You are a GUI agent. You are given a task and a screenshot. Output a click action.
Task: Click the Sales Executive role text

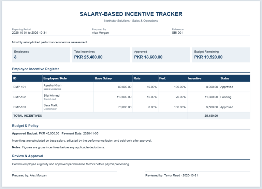[x=53, y=89]
